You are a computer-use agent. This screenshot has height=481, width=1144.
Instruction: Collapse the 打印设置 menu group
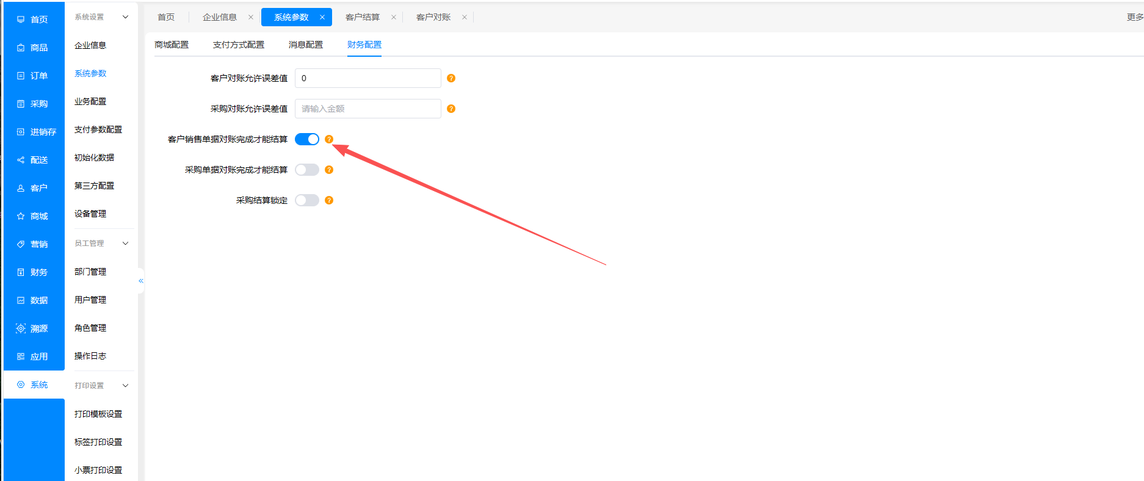tap(126, 386)
